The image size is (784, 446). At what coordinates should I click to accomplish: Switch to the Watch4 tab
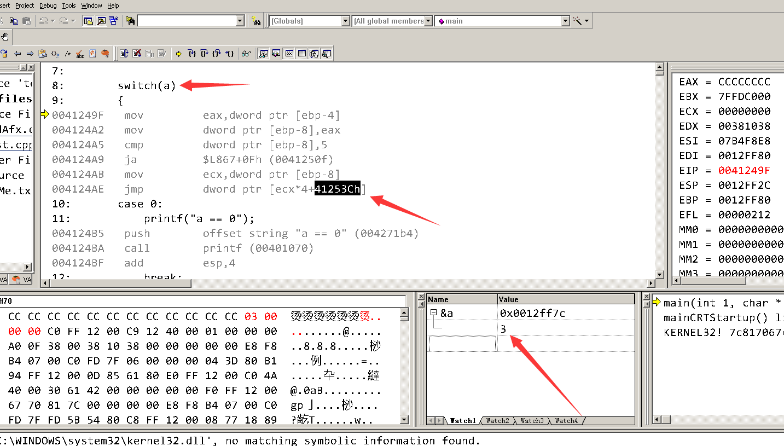[x=566, y=421]
